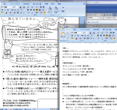Expand the 技術資料 folder address dropdown
Viewport: 117px width, 110px height.
[99, 18]
